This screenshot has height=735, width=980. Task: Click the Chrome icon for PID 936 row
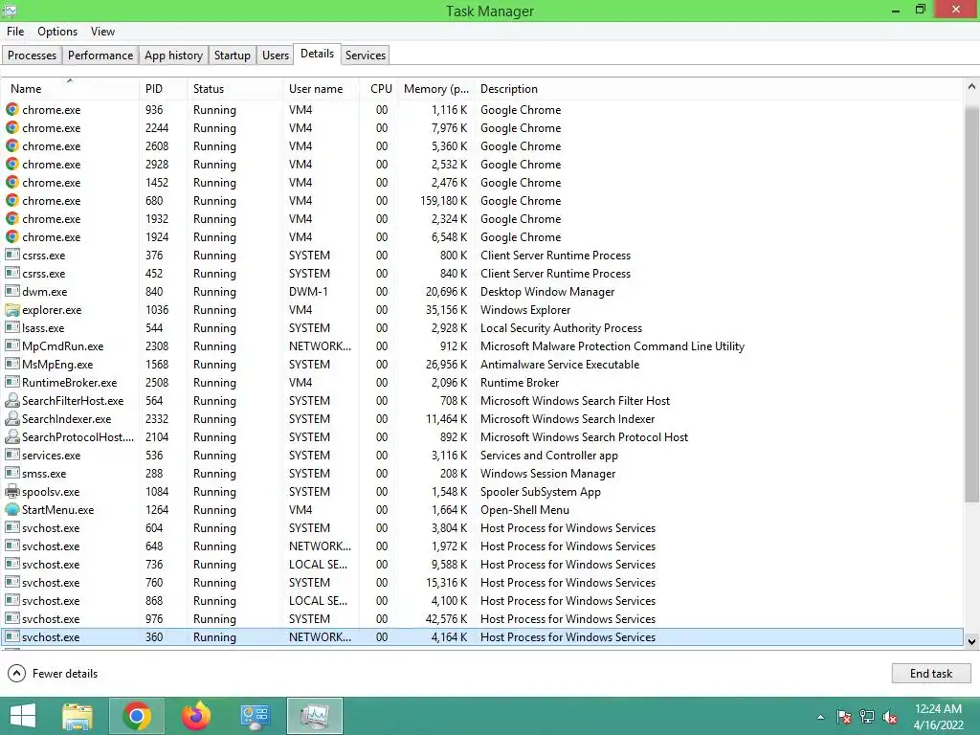(x=11, y=109)
